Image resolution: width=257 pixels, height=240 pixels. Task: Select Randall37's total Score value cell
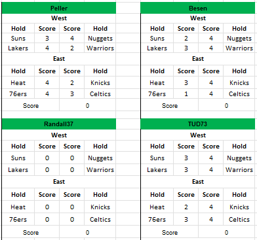point(87,233)
